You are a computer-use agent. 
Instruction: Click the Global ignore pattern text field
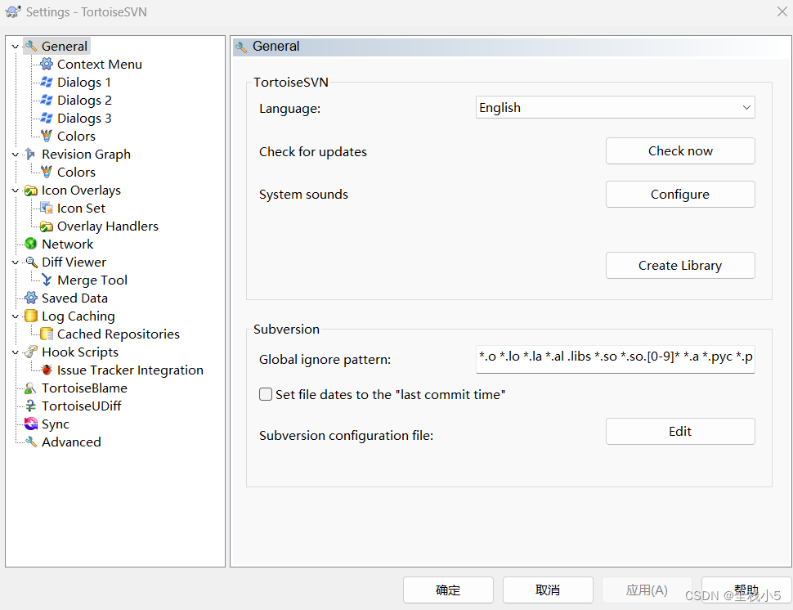point(615,359)
